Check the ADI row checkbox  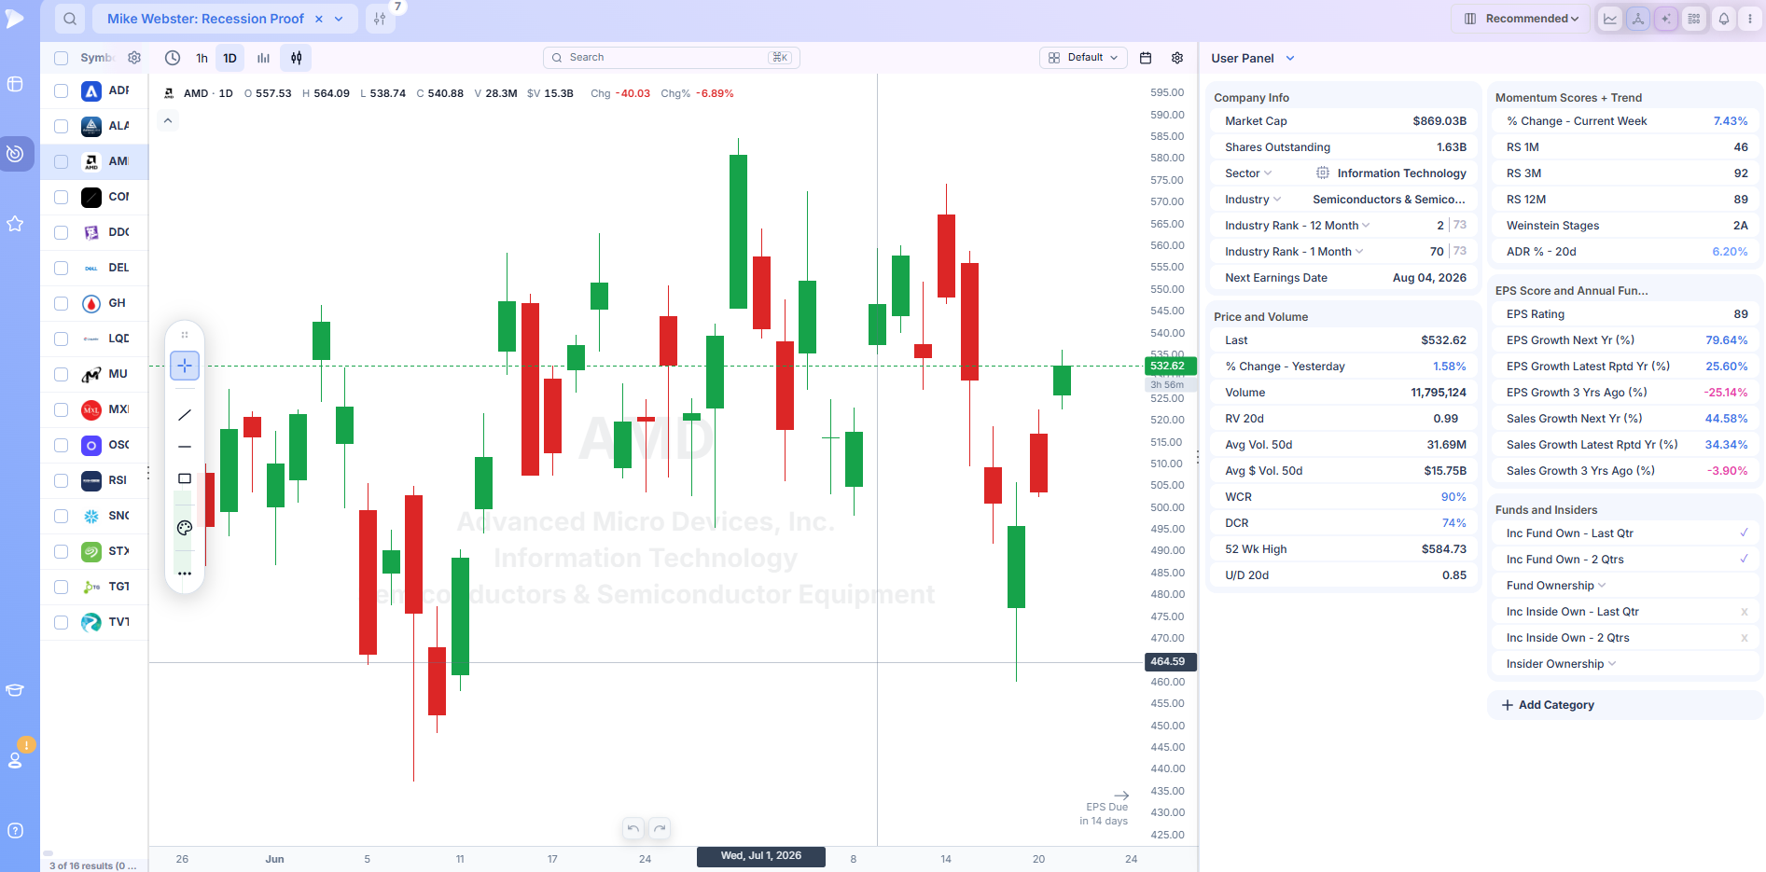(62, 91)
